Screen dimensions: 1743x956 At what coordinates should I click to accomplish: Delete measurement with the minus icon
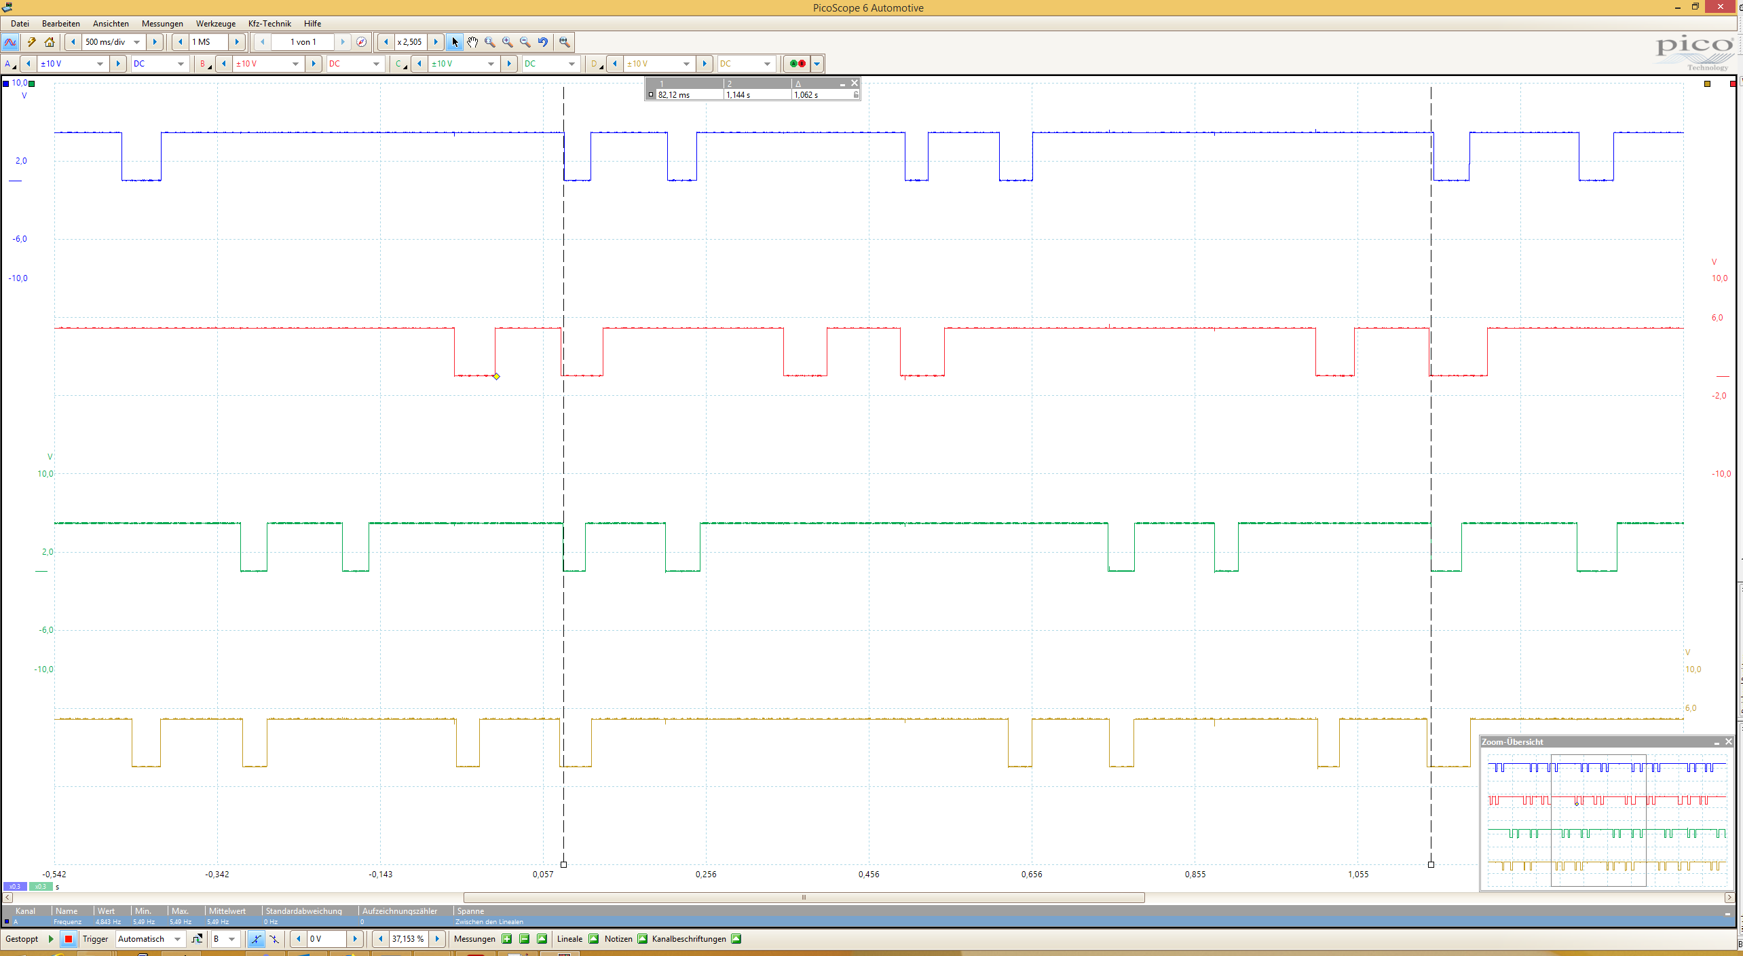coord(525,939)
